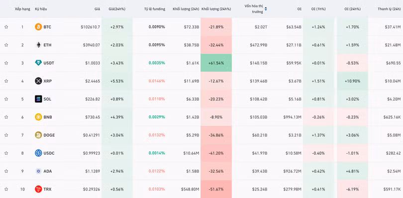Click BNB price $730.45
The height and width of the screenshot is (198, 403).
pyautogui.click(x=93, y=117)
